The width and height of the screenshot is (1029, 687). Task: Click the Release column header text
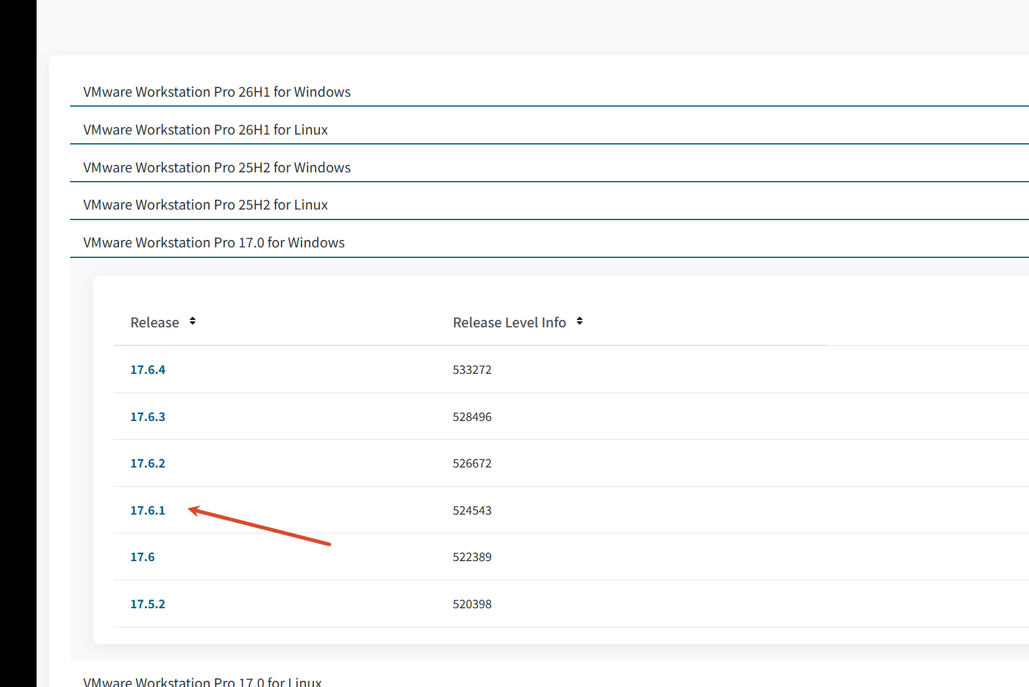(154, 322)
